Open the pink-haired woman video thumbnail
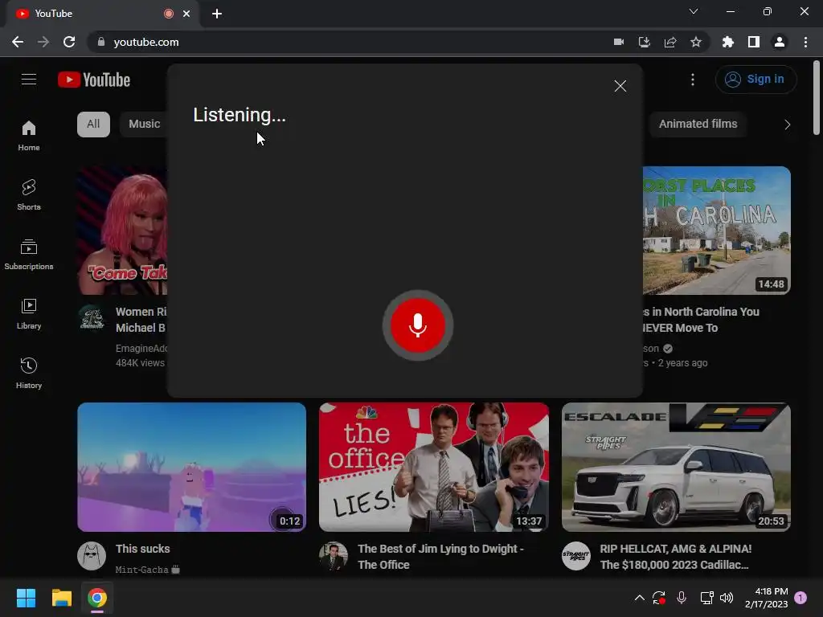Image resolution: width=823 pixels, height=617 pixels. tap(122, 231)
